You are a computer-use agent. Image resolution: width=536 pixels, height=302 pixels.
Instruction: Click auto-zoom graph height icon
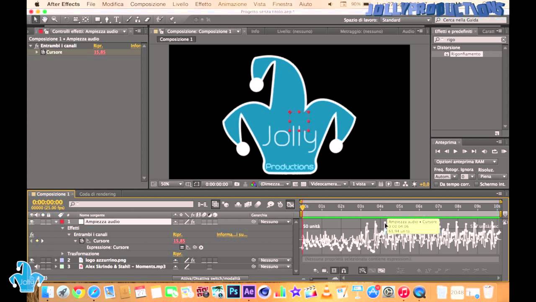pyautogui.click(x=363, y=271)
